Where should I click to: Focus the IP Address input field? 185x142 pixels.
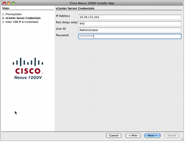(130, 17)
